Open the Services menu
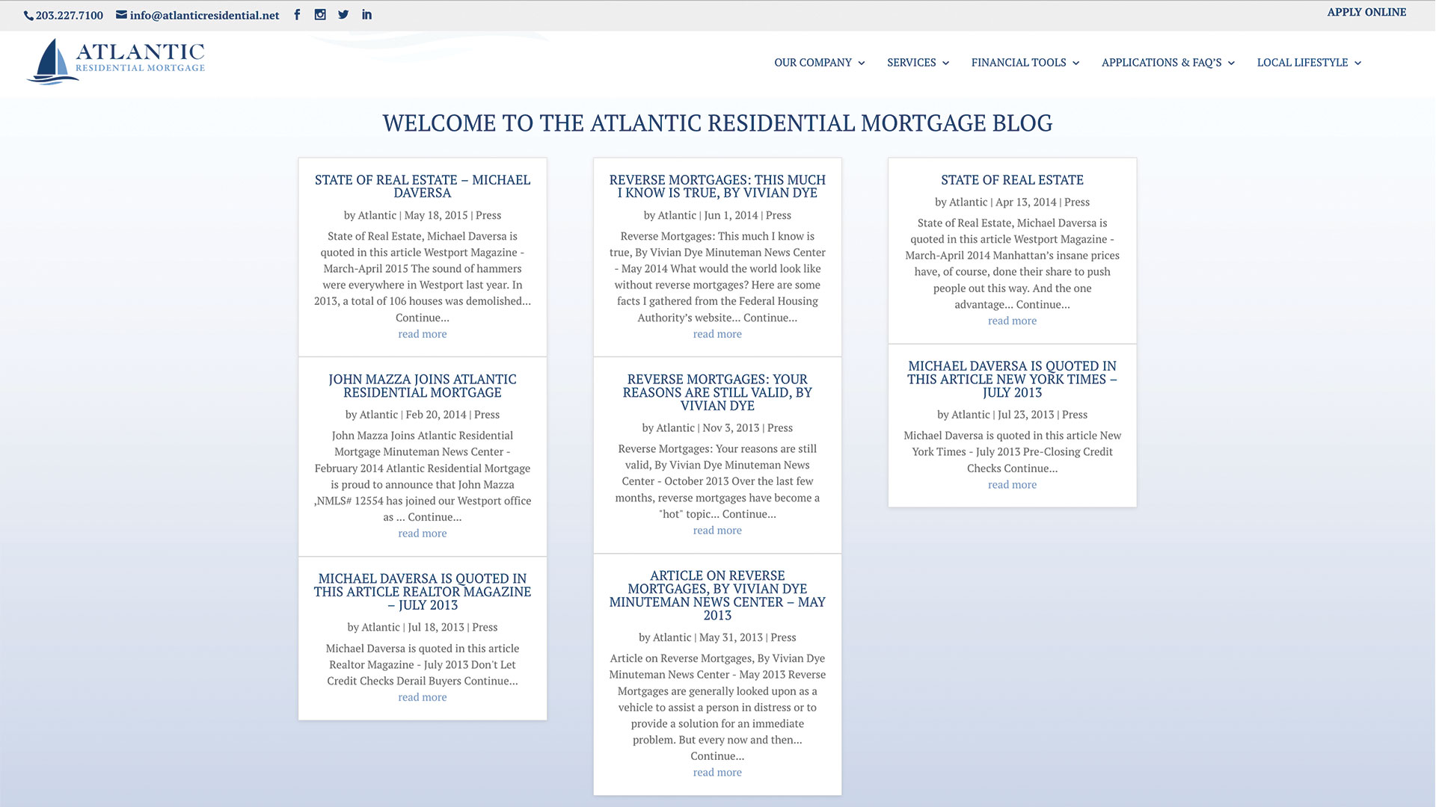Viewport: 1436px width, 807px height. point(912,63)
